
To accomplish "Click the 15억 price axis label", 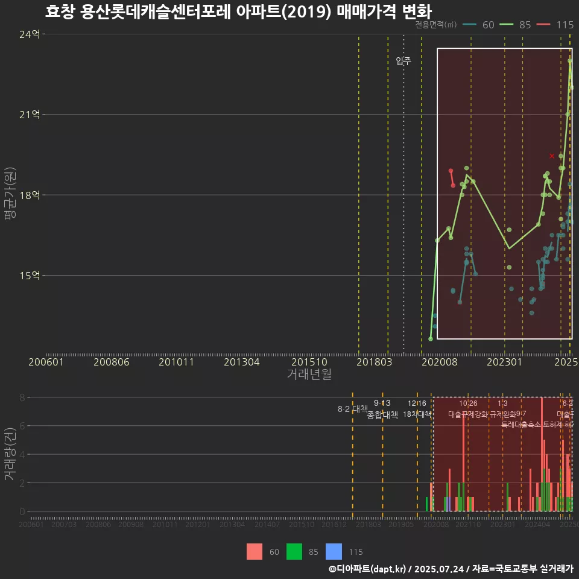I will click(30, 276).
